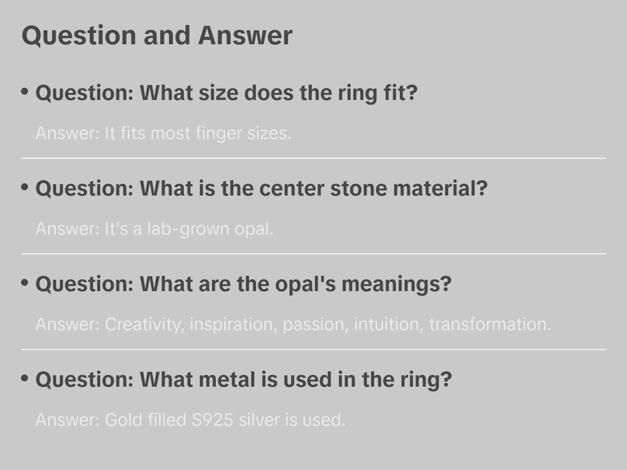Click the bullet beside the center stone question

pyautogui.click(x=25, y=187)
